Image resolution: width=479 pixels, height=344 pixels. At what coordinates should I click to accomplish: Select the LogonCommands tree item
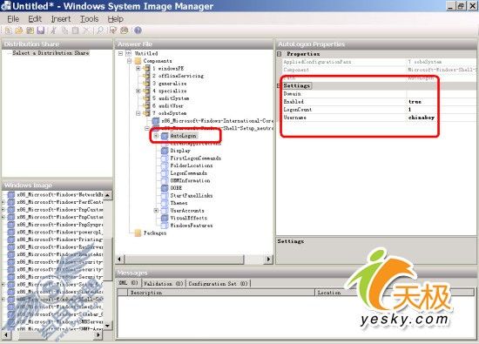pyautogui.click(x=188, y=173)
